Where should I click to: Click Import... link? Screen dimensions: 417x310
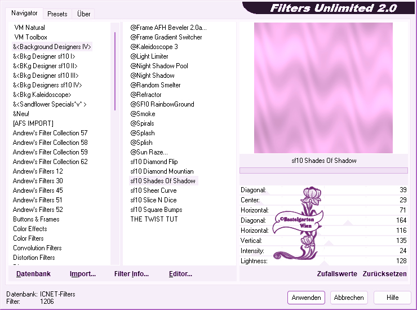tap(83, 274)
